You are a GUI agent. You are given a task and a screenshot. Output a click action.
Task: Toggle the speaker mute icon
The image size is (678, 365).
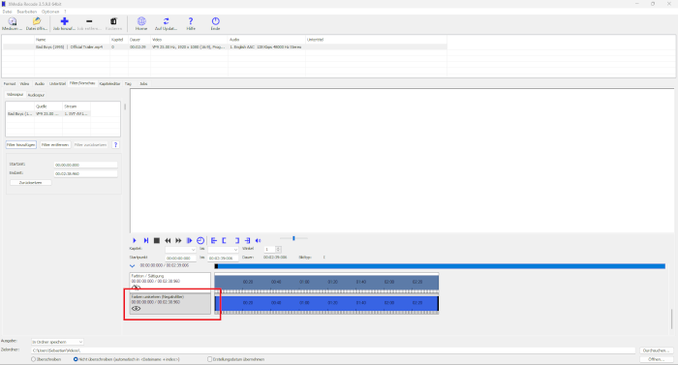(259, 240)
